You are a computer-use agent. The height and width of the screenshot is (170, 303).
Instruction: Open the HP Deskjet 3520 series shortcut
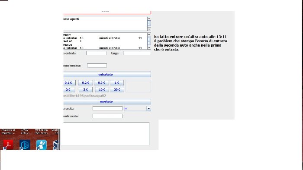[42, 145]
